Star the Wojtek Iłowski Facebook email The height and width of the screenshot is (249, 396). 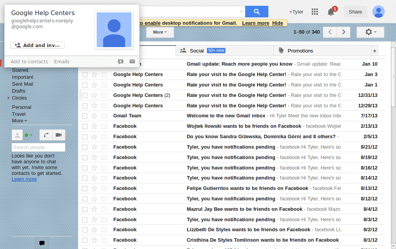pos(94,126)
